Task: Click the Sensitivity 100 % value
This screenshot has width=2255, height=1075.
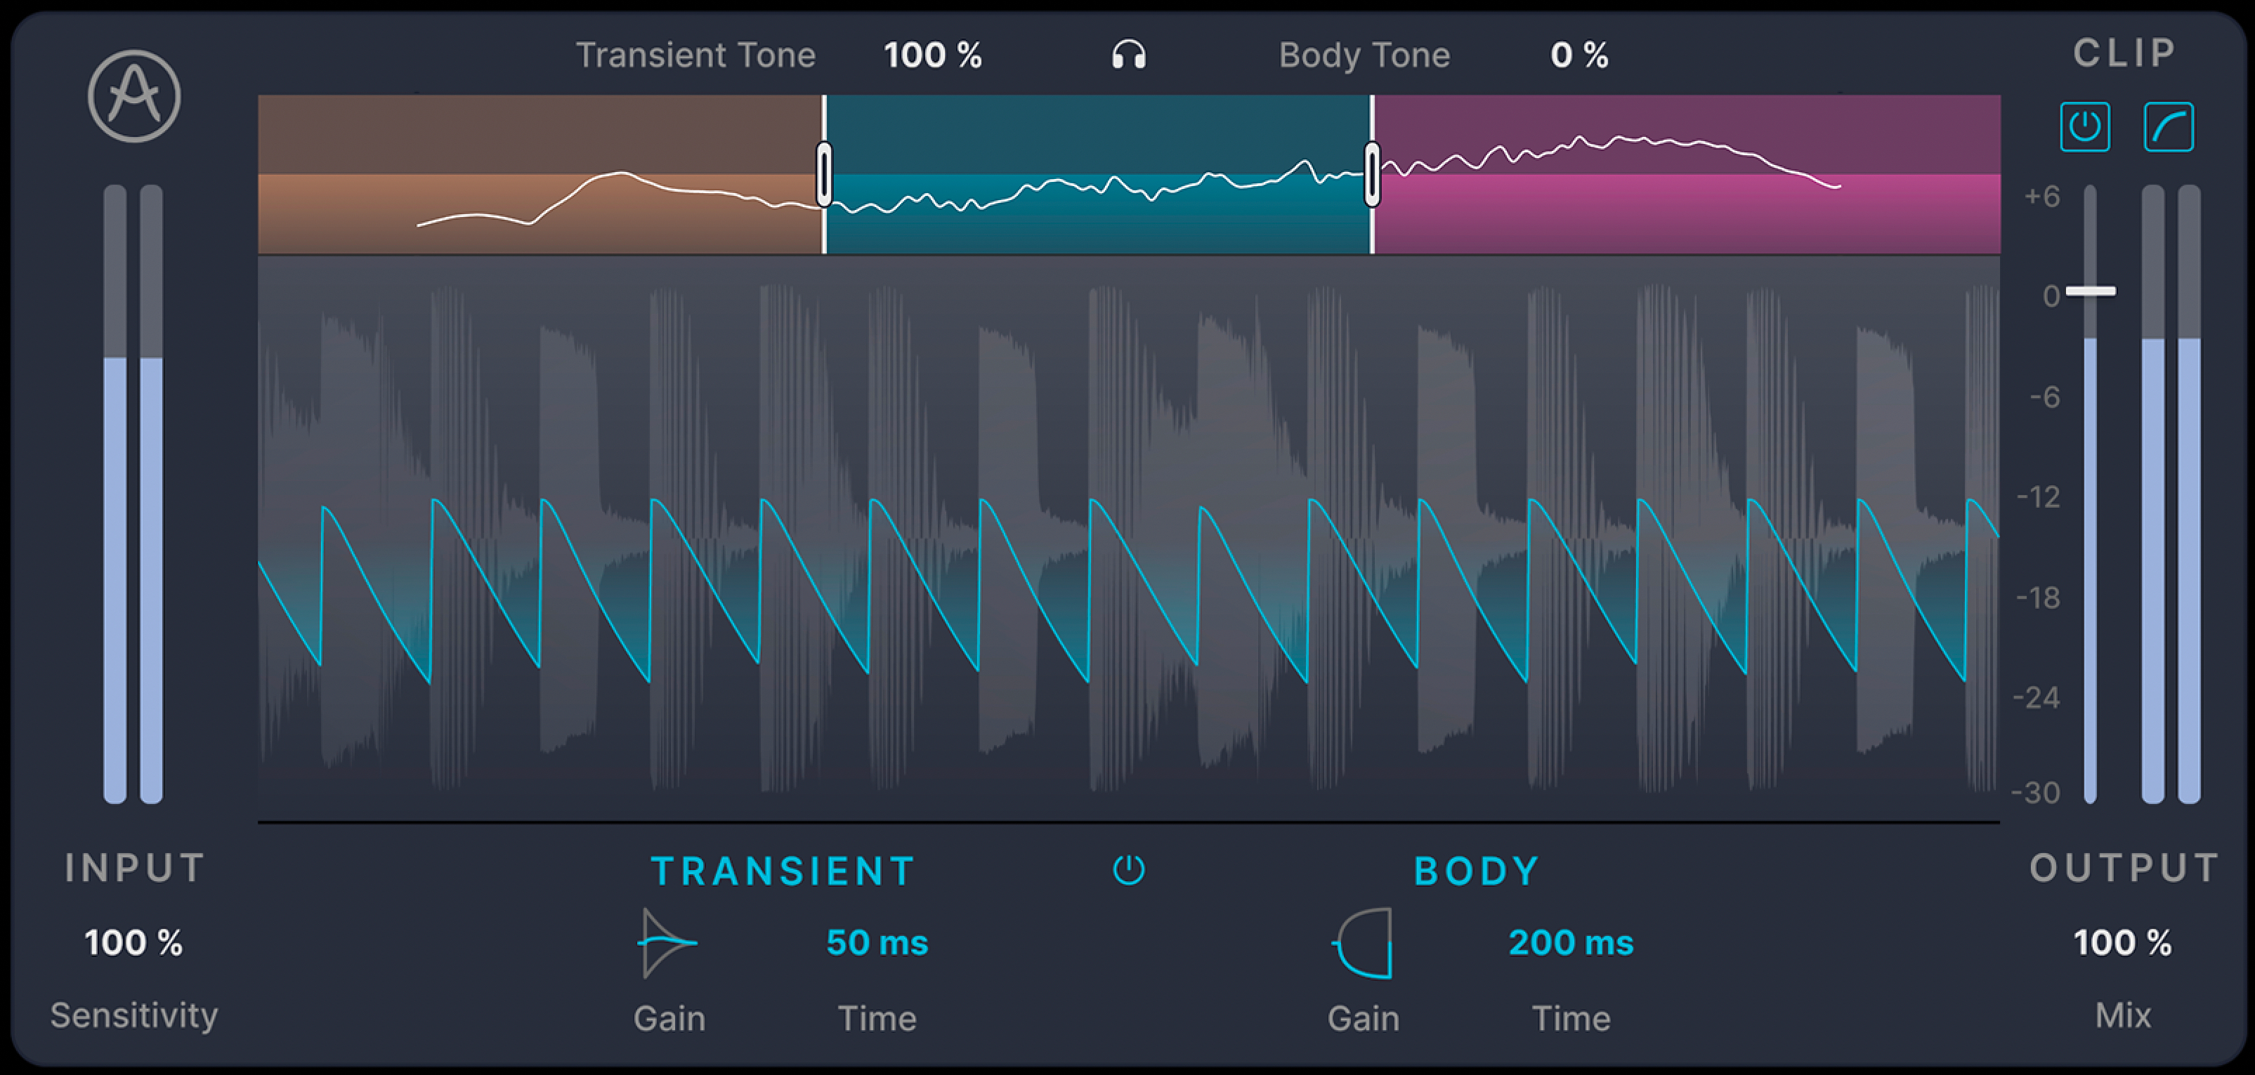Action: [x=134, y=943]
